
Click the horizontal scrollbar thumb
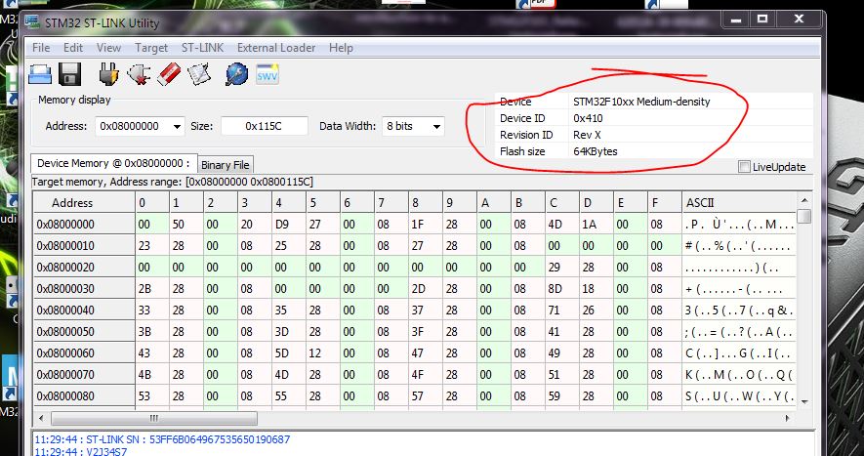coord(154,418)
